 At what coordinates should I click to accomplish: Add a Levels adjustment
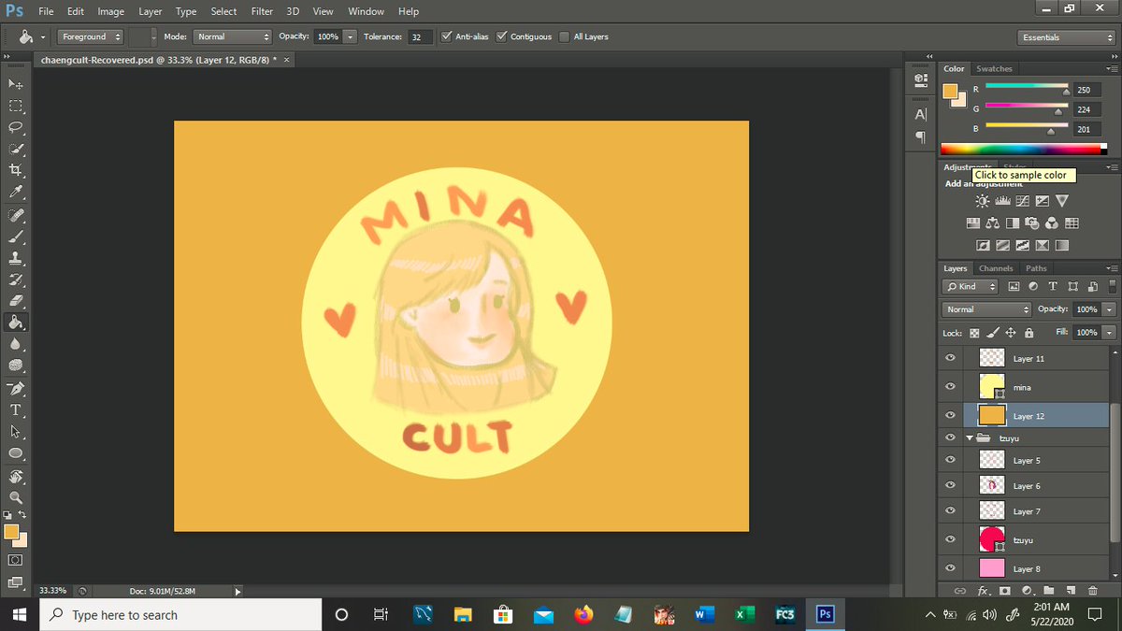point(1001,201)
